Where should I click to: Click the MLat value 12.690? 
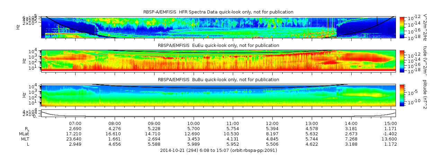[x=193, y=134]
